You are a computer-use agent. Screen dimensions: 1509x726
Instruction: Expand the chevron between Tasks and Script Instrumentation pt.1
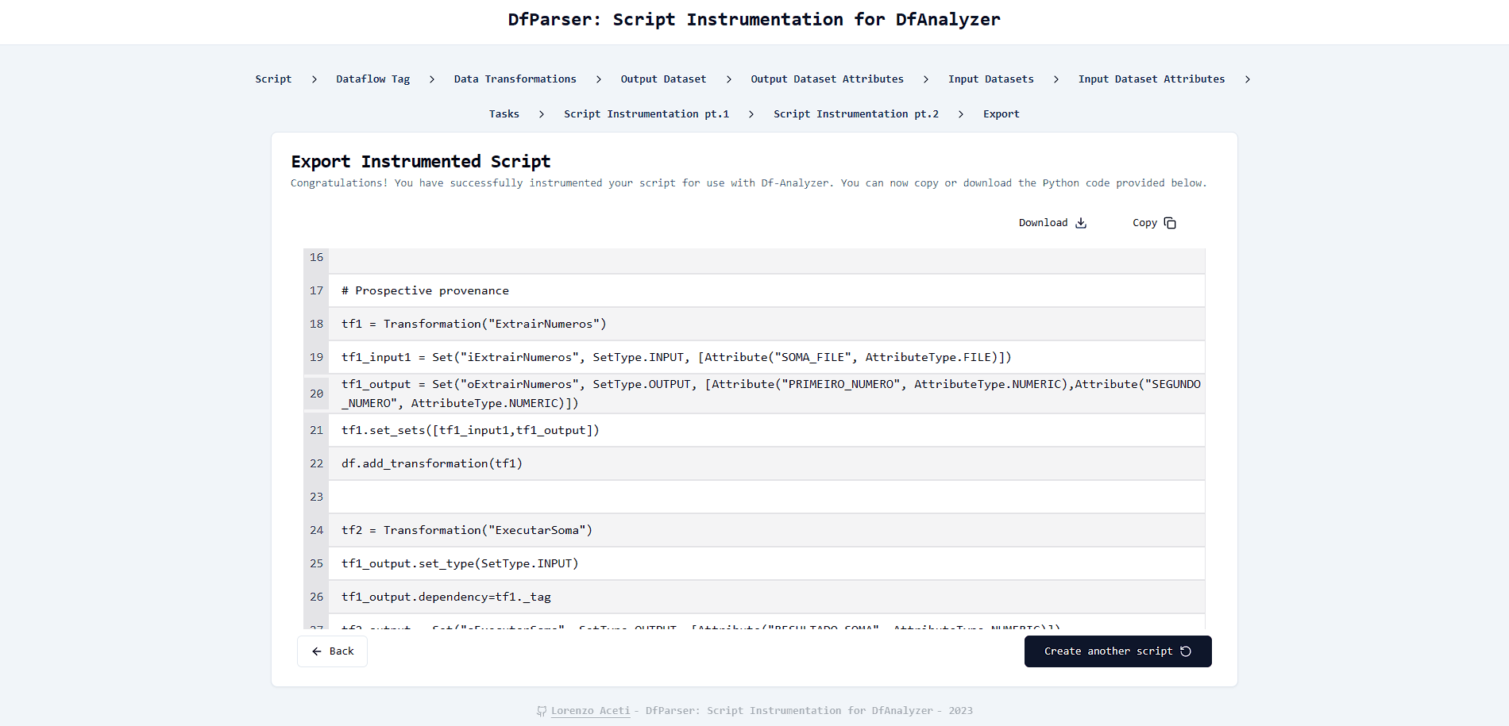tap(541, 113)
